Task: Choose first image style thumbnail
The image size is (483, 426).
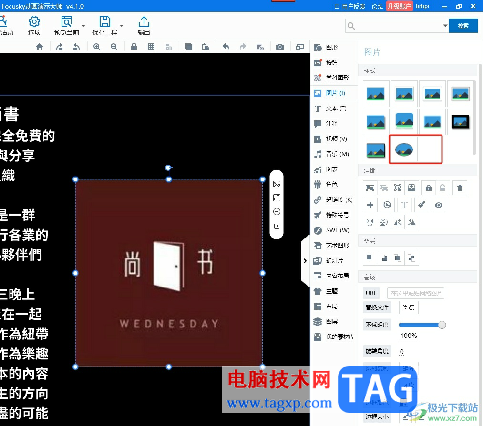Action: (376, 94)
